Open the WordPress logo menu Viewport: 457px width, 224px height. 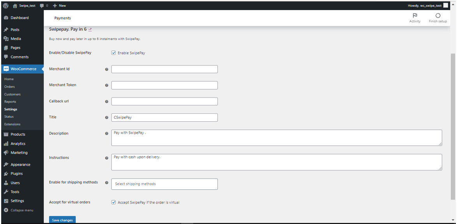[x=6, y=5]
